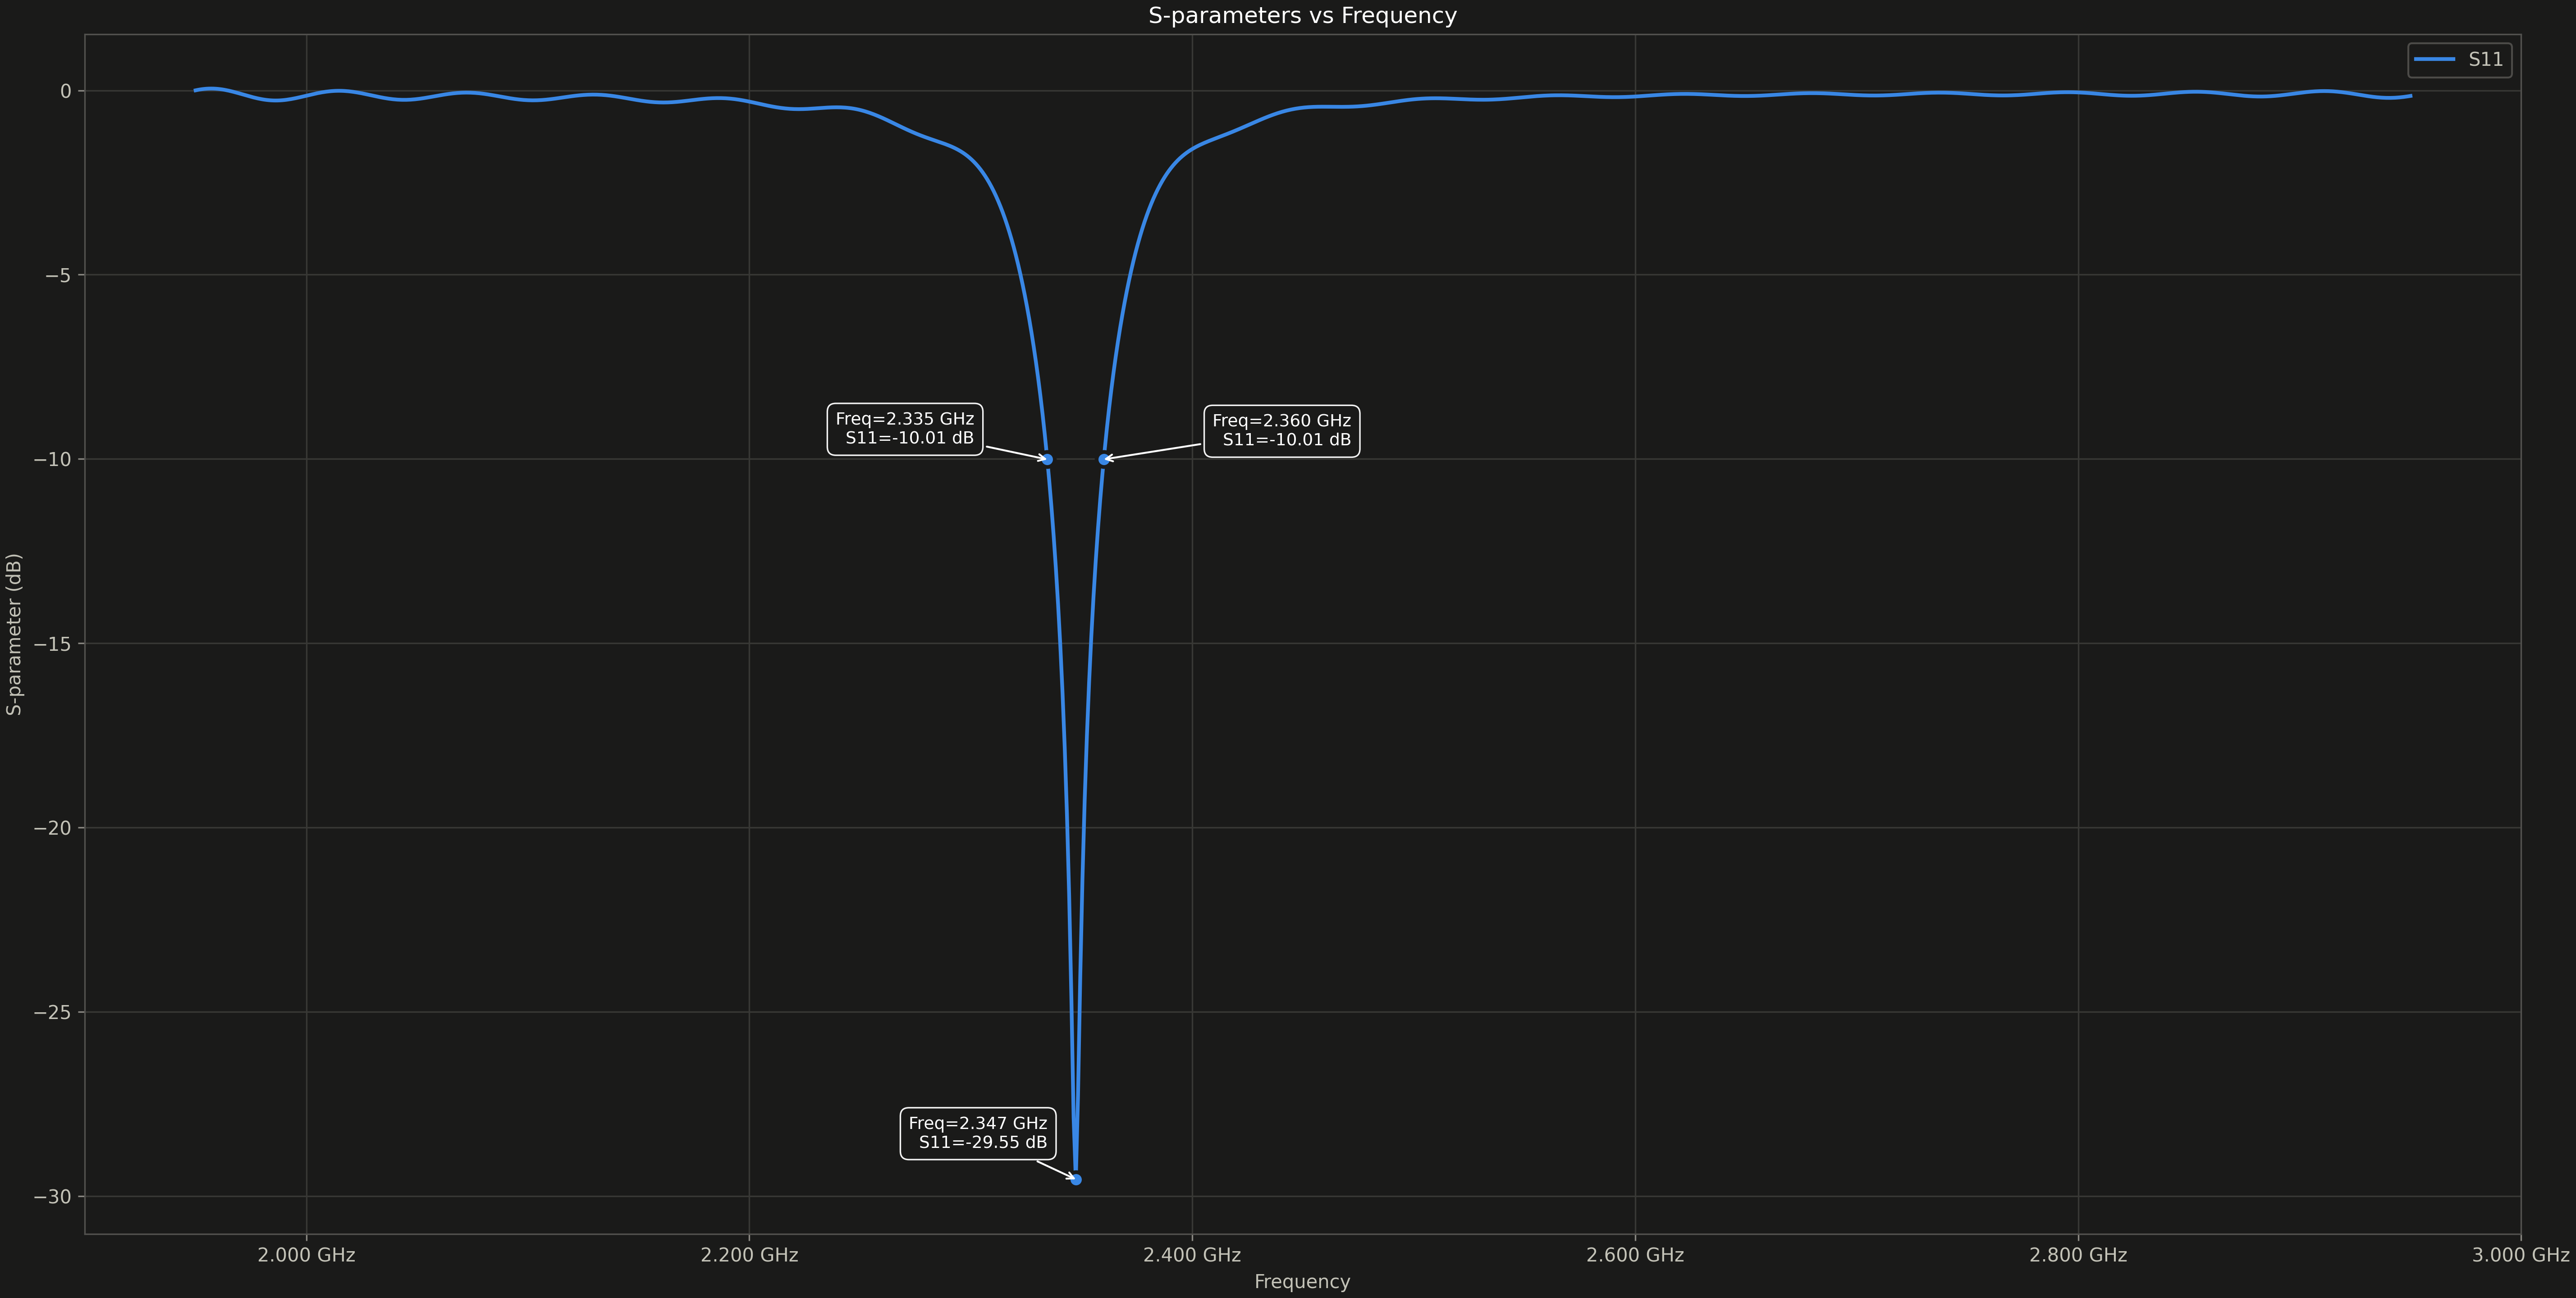Screen dimensions: 2576x1298
Task: Click the 2.200 GHz x-axis tick label
Action: pyautogui.click(x=749, y=1255)
